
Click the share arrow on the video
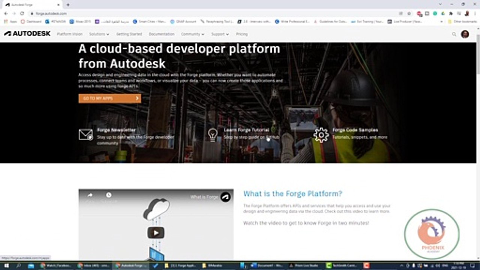[90, 195]
